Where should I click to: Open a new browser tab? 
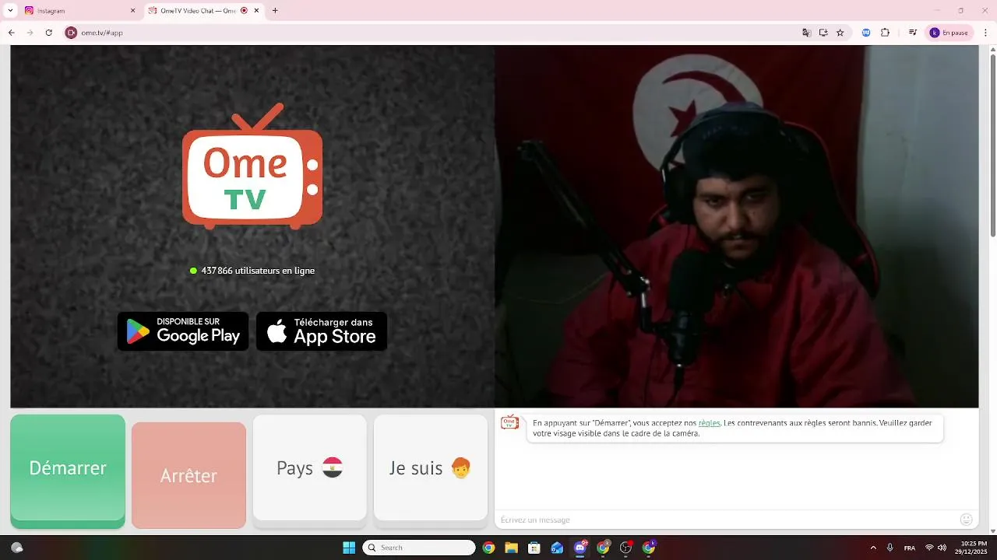click(275, 11)
